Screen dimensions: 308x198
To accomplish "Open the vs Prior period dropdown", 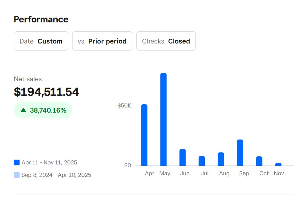I will click(x=102, y=41).
